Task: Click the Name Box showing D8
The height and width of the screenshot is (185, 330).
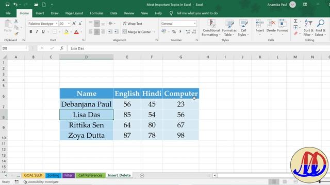Action: (x=15, y=48)
